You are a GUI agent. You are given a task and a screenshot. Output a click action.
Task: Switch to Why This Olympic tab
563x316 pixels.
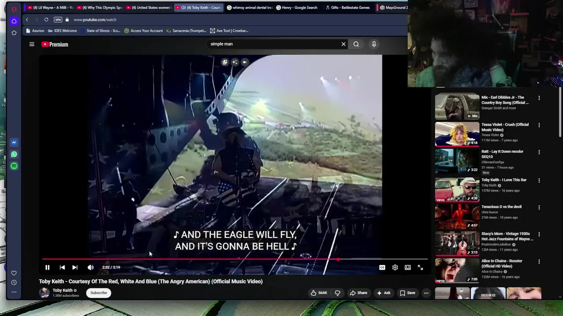point(99,7)
